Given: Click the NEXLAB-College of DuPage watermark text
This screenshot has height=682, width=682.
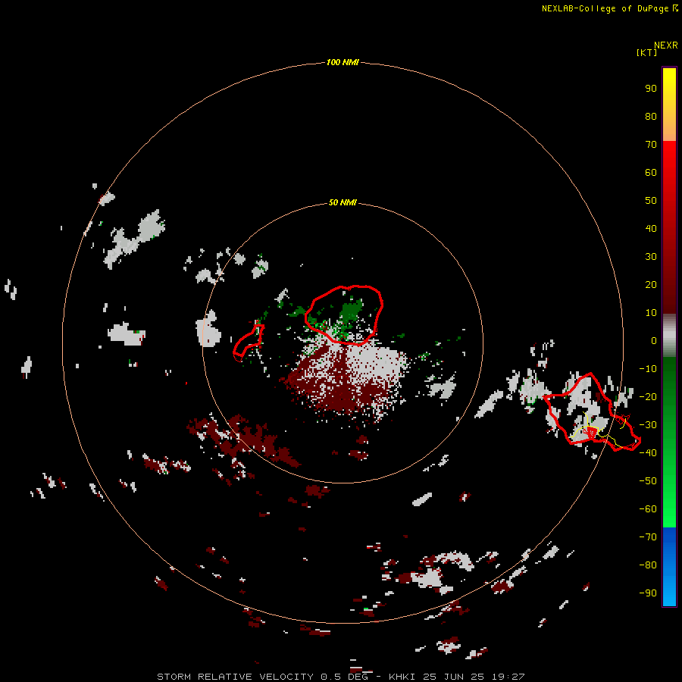Looking at the screenshot, I should 605,8.
